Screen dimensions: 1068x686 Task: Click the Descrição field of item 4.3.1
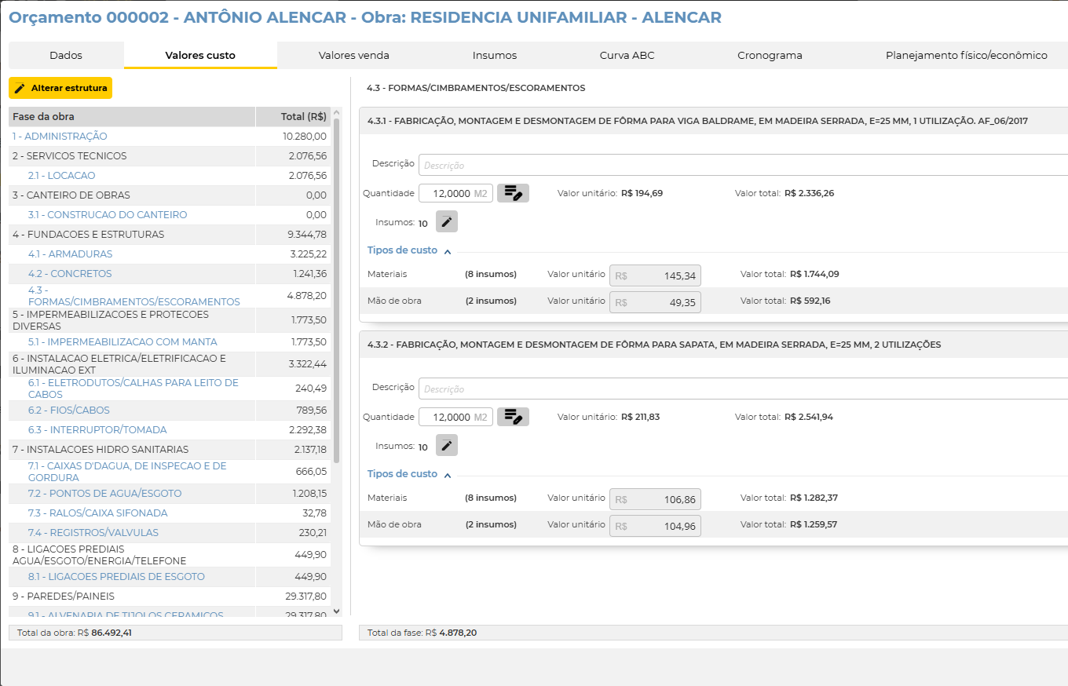point(742,166)
